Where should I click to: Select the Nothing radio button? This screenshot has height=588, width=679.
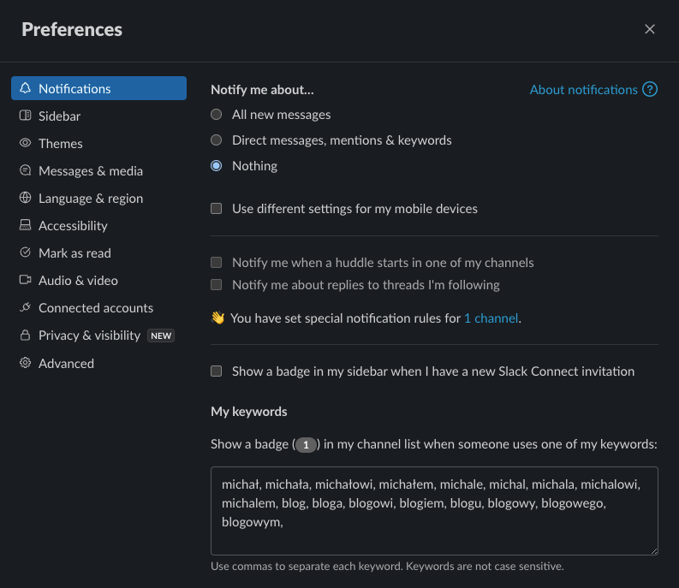pyautogui.click(x=217, y=166)
